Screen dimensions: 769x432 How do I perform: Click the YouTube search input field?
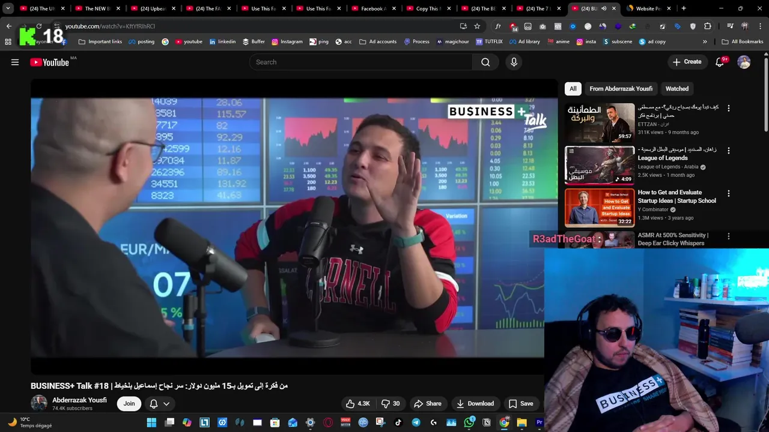[x=360, y=62]
